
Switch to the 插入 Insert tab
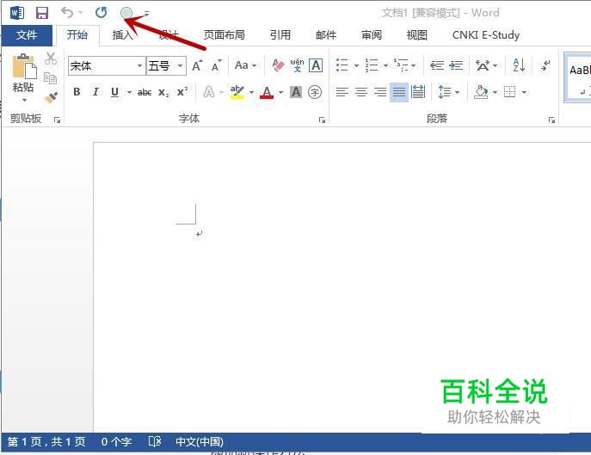122,35
